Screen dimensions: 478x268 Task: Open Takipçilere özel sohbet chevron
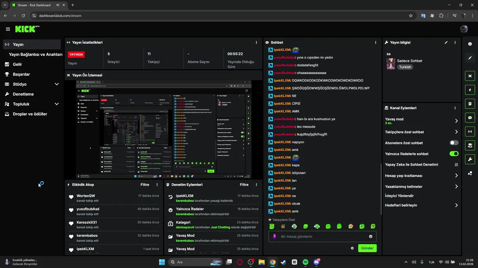click(456, 132)
